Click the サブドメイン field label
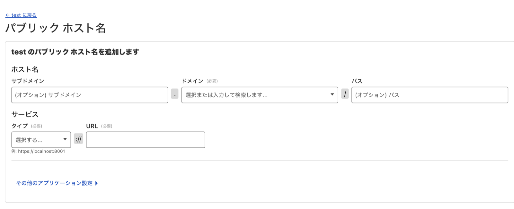Viewport: 514px width, 209px height. click(28, 81)
